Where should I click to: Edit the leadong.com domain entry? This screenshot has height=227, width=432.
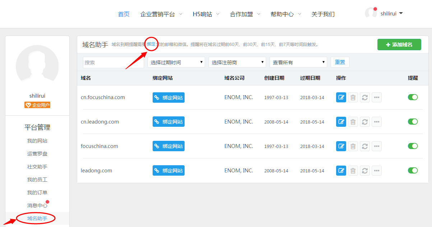point(341,171)
